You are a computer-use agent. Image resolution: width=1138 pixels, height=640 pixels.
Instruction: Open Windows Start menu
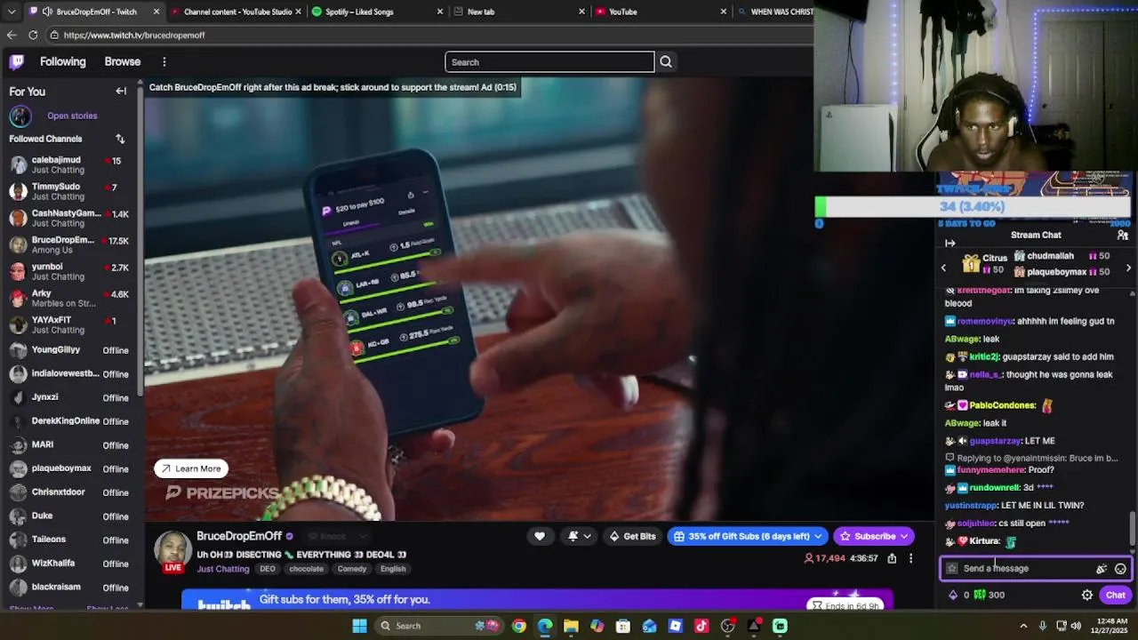[359, 626]
